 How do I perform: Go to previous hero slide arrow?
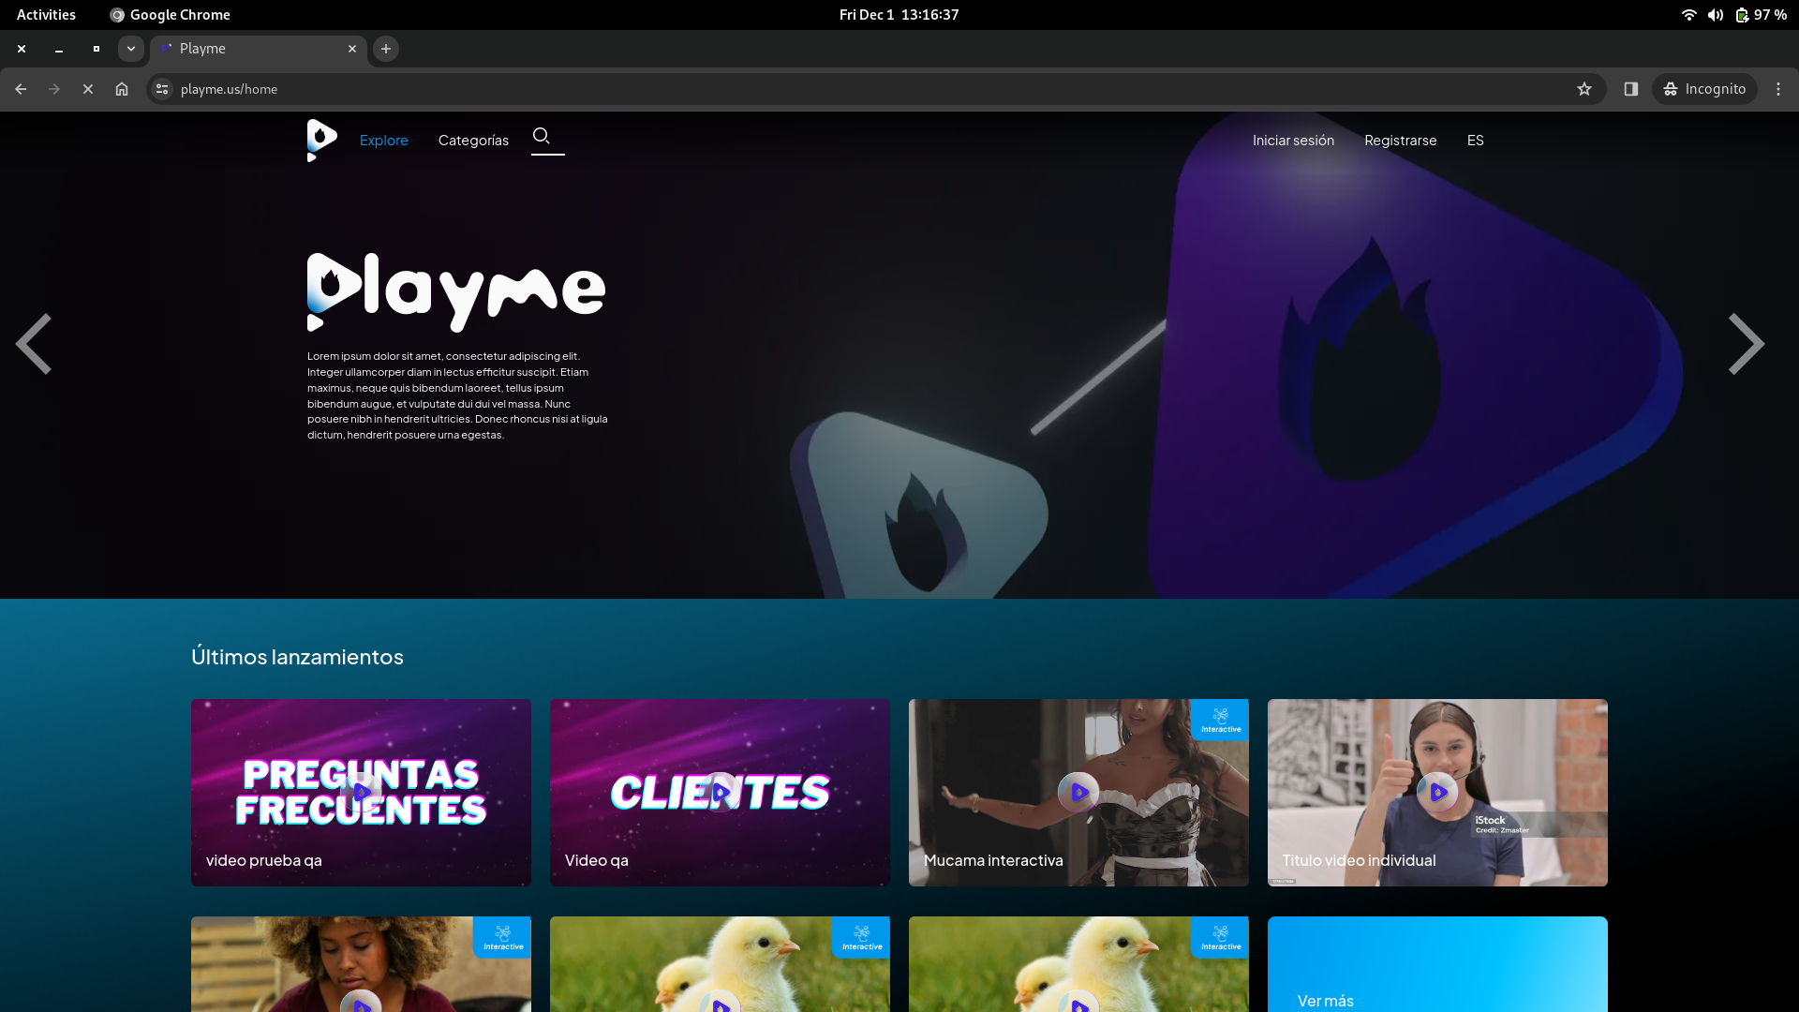[34, 344]
